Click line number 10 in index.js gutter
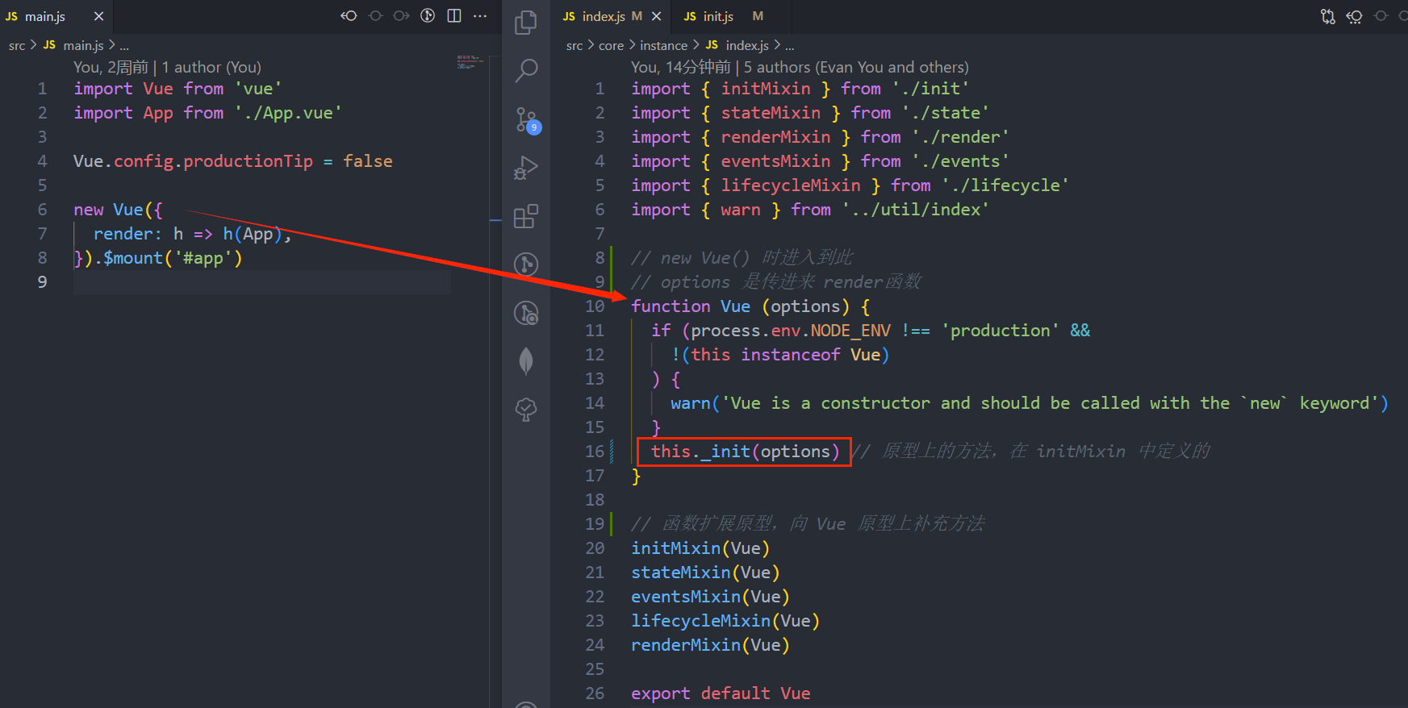 595,306
